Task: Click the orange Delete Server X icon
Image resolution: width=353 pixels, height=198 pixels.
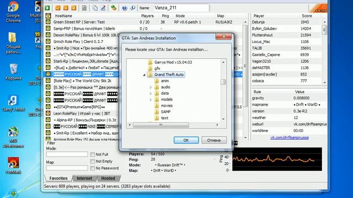Action: click(66, 8)
